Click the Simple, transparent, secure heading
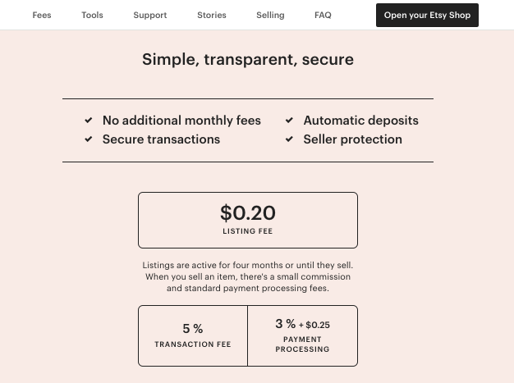Image resolution: width=514 pixels, height=383 pixels. [x=248, y=60]
